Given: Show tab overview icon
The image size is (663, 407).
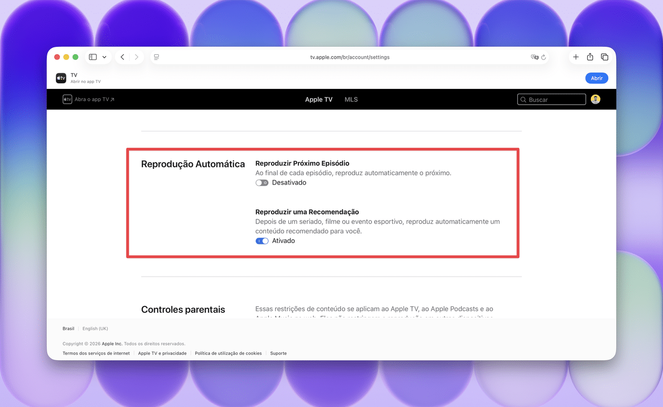Looking at the screenshot, I should click(x=605, y=57).
